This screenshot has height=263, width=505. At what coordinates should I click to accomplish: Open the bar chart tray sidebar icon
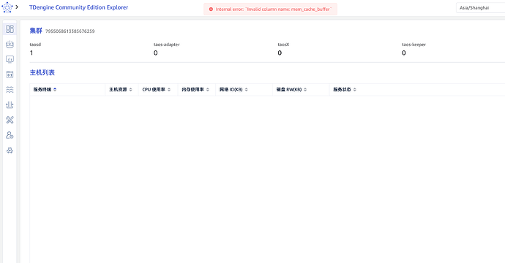click(10, 104)
